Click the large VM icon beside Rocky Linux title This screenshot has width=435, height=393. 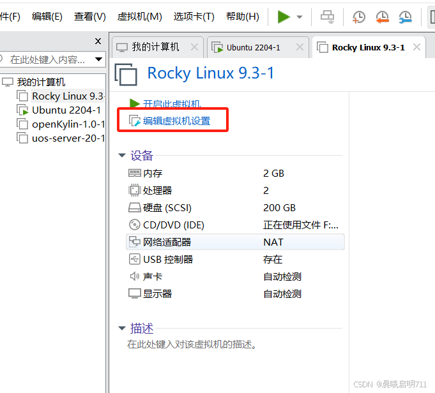pos(126,74)
